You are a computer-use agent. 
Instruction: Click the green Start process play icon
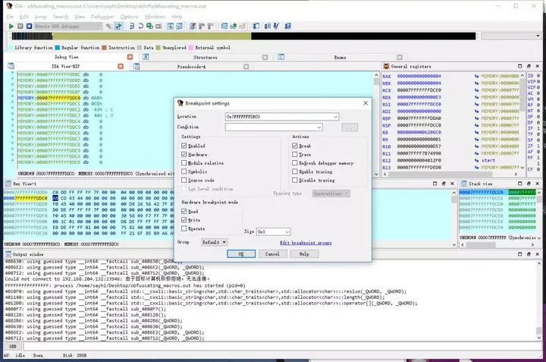11,26
